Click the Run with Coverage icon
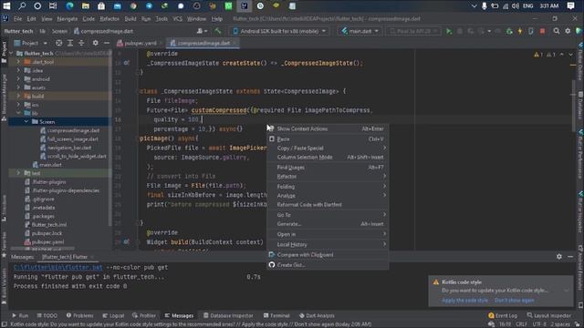Viewport: 584px width, 328px height. [471, 31]
